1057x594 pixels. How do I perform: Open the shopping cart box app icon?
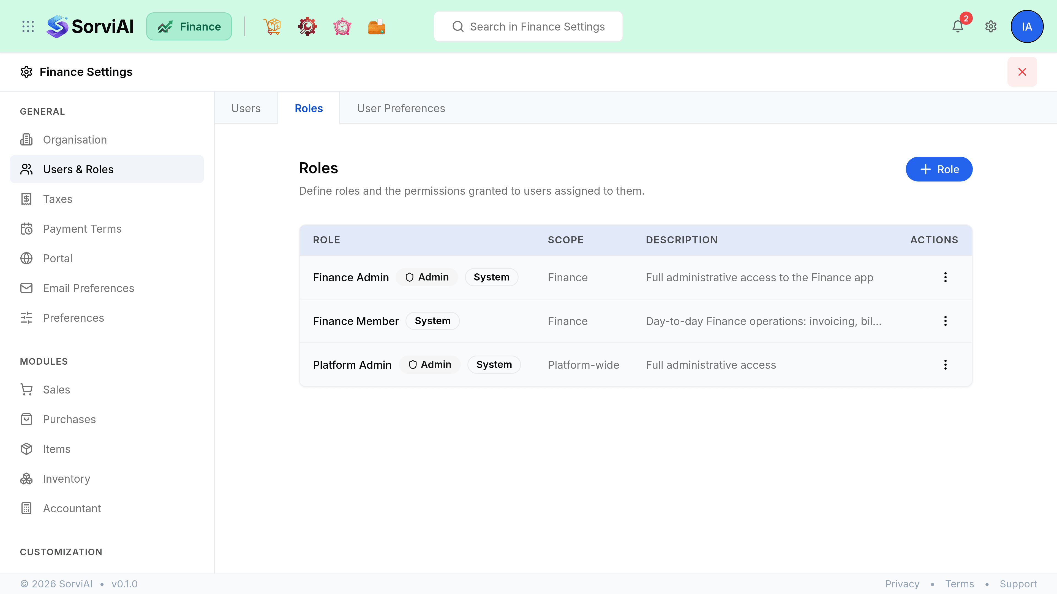tap(272, 27)
